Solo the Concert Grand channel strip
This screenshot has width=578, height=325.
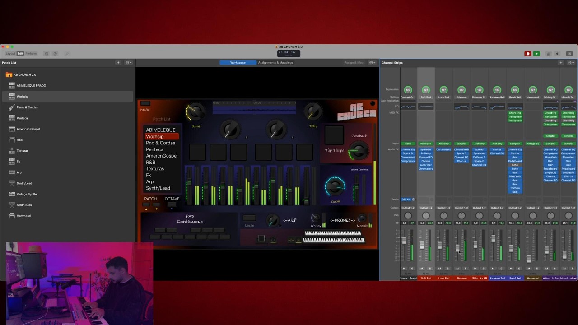click(412, 269)
